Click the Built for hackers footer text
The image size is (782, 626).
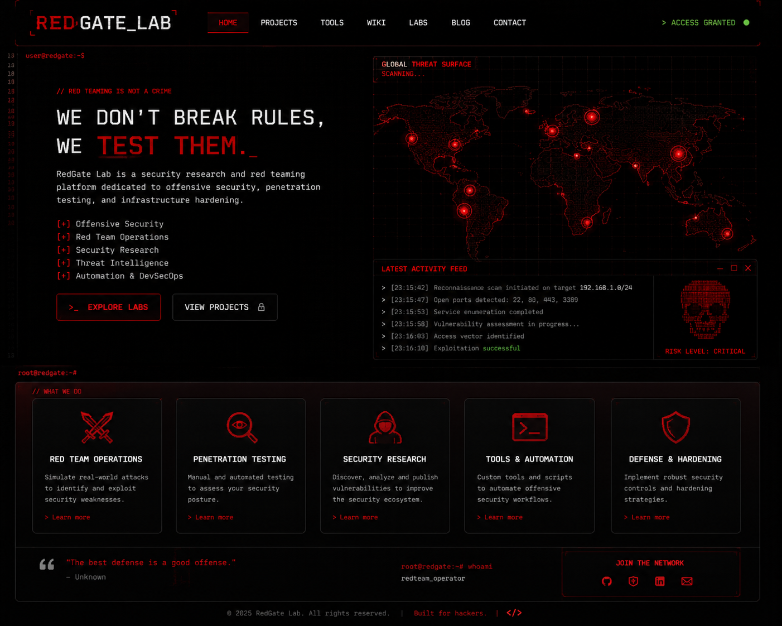click(450, 613)
